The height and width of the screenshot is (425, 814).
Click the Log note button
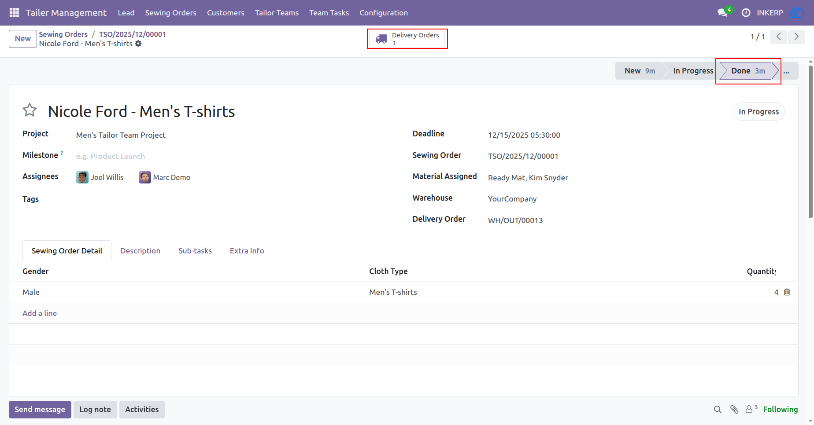point(95,410)
